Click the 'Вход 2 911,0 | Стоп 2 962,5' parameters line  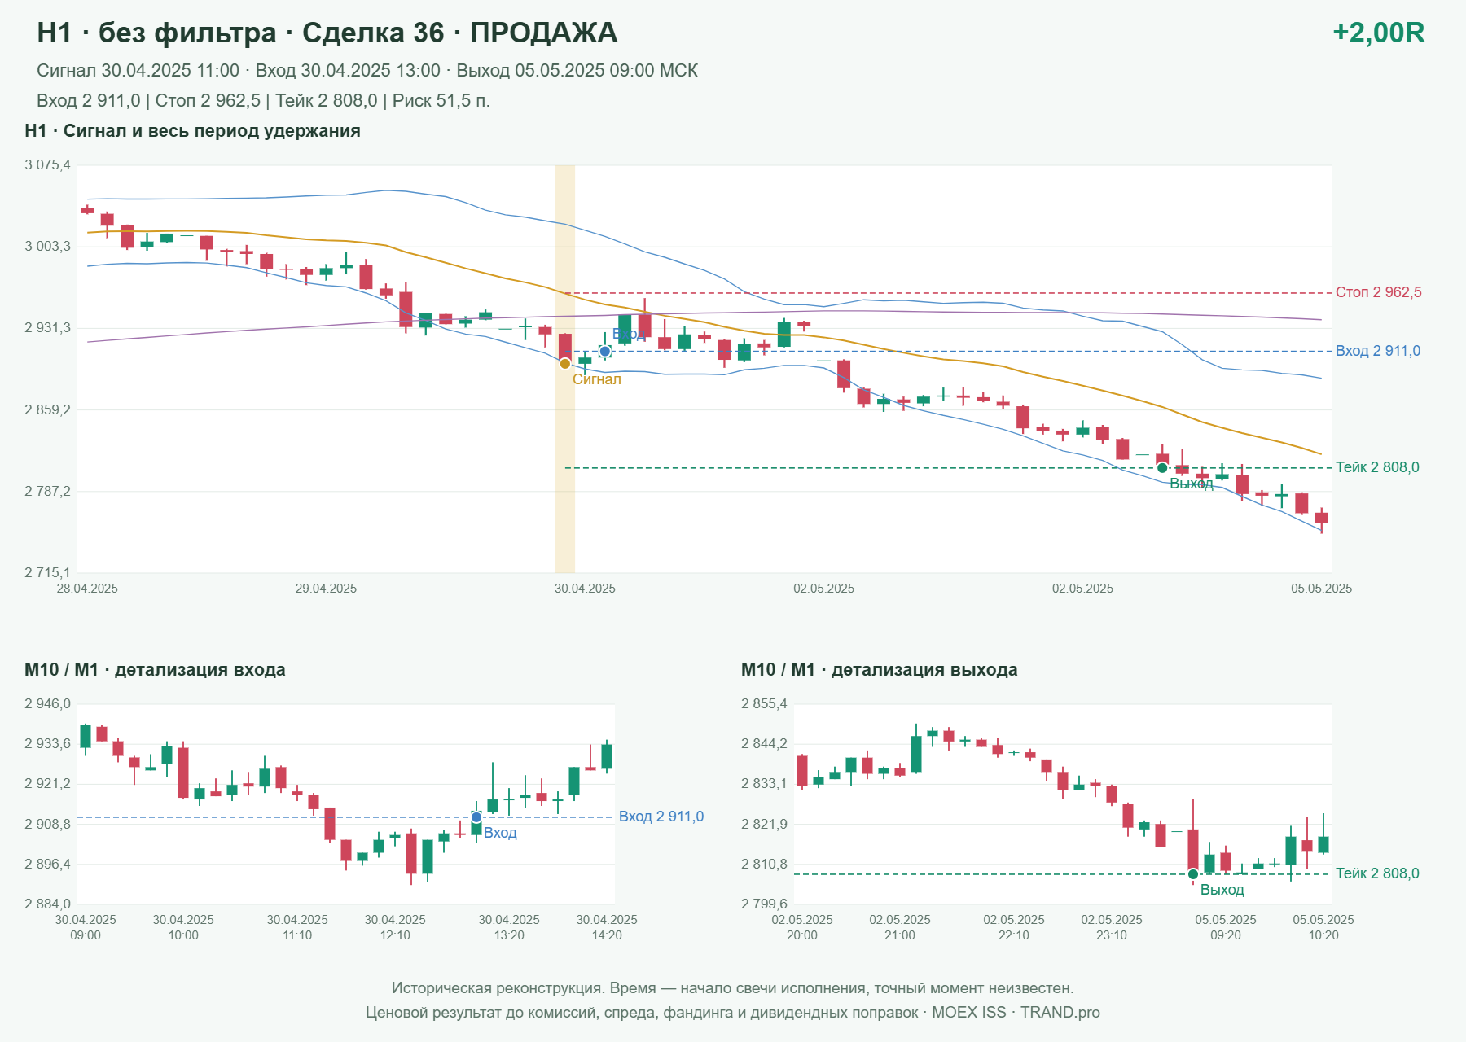click(x=263, y=101)
